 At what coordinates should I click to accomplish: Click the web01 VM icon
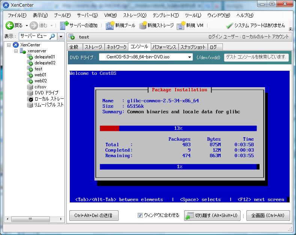pyautogui.click(x=30, y=75)
